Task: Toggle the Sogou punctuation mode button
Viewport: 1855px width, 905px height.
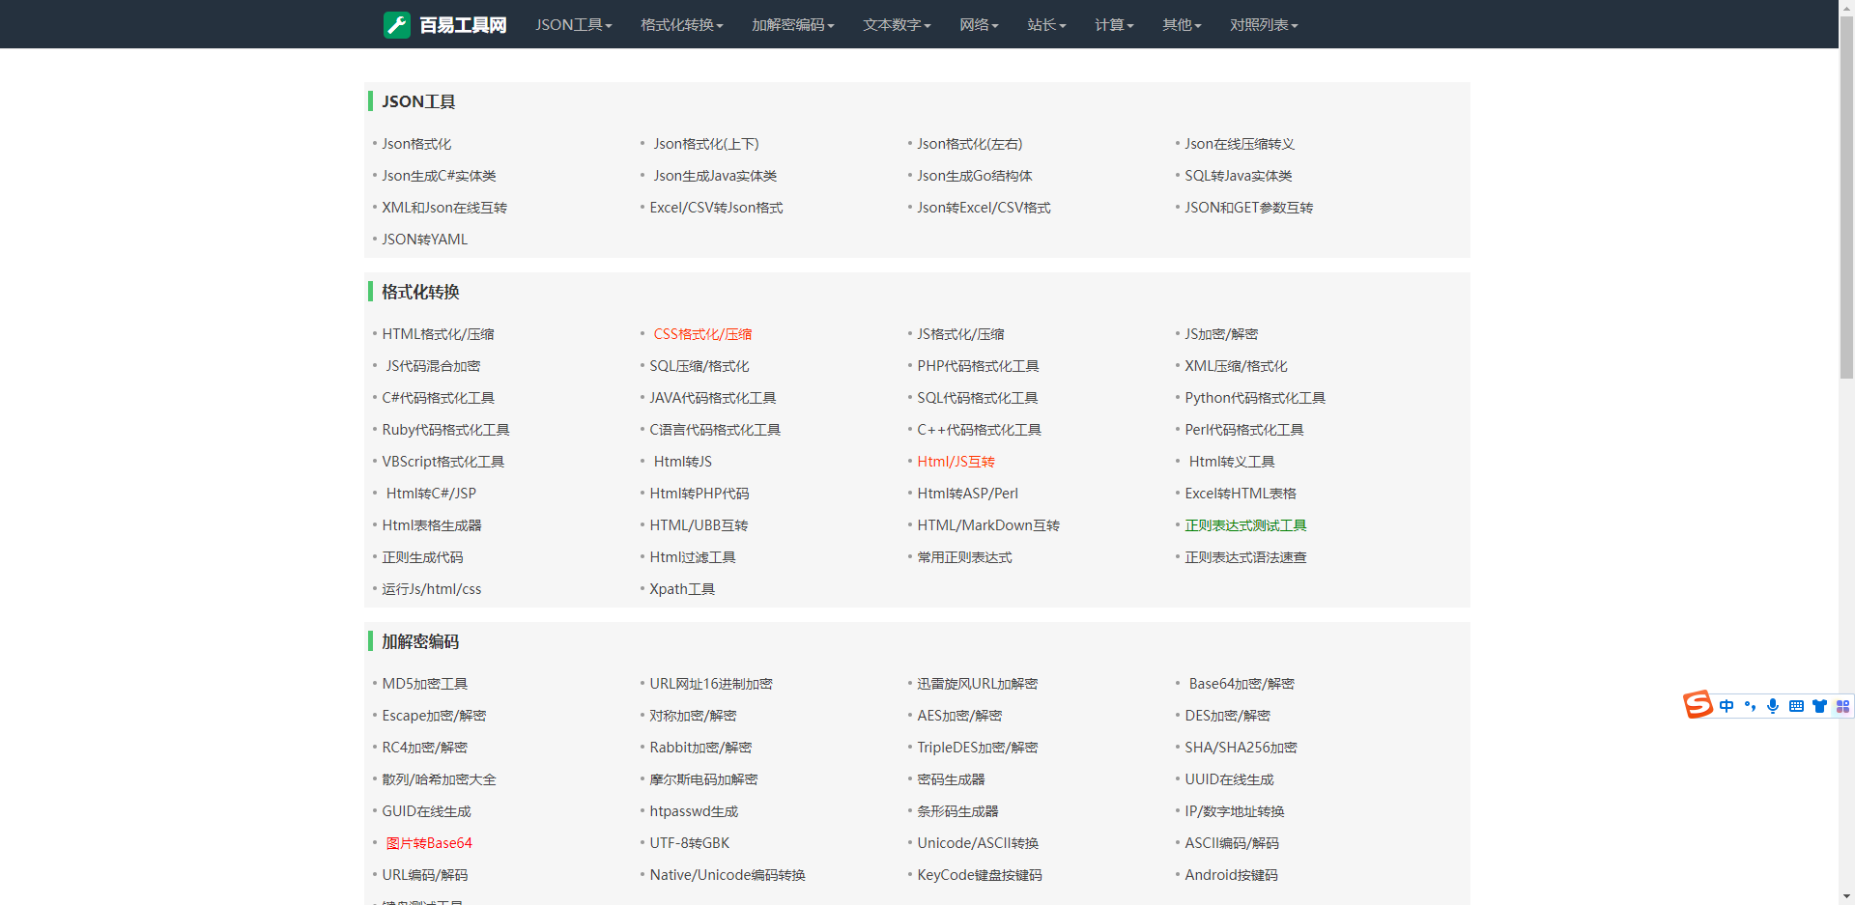Action: [x=1750, y=706]
